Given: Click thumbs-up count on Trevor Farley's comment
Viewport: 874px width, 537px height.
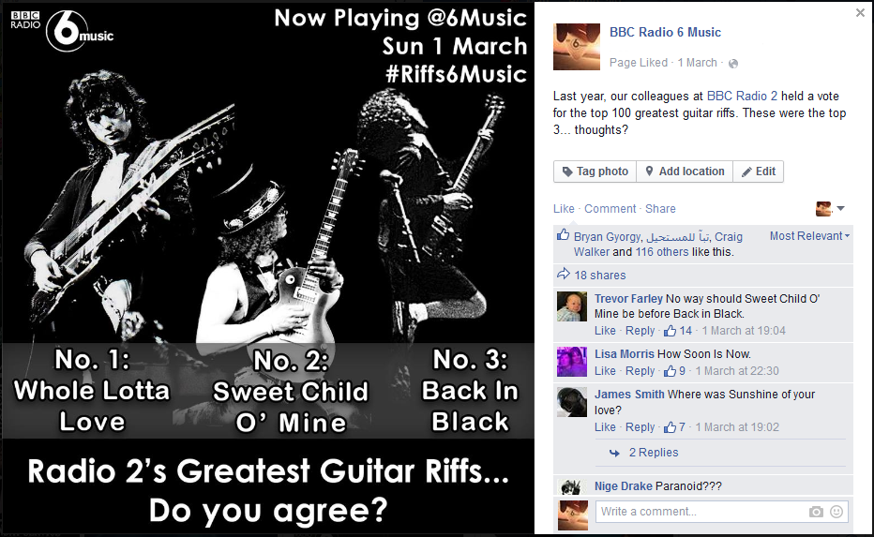Looking at the screenshot, I should coord(678,331).
